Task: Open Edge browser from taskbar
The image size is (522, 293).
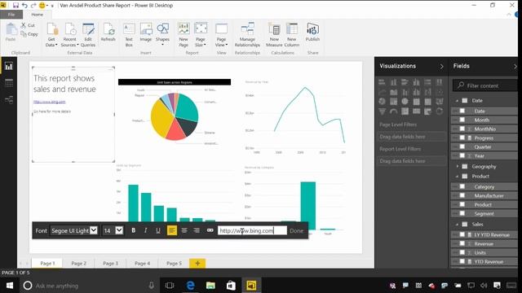Action: 190,286
